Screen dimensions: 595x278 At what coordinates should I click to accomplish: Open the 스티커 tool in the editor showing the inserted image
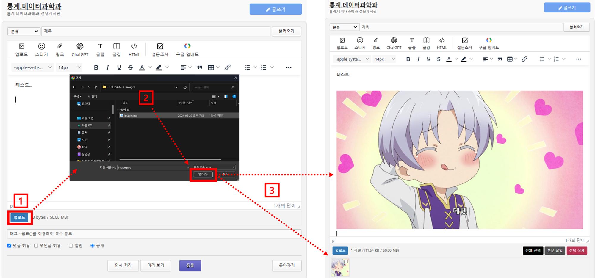tap(360, 43)
